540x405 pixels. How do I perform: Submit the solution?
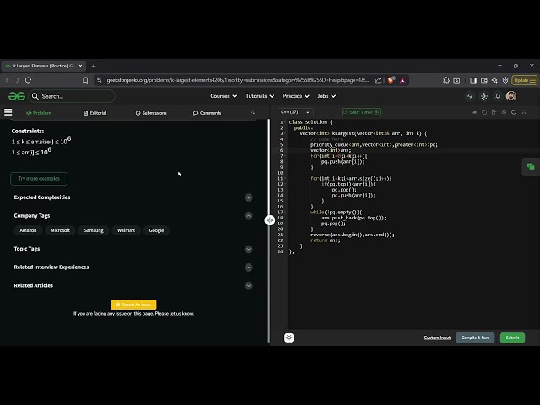point(512,337)
